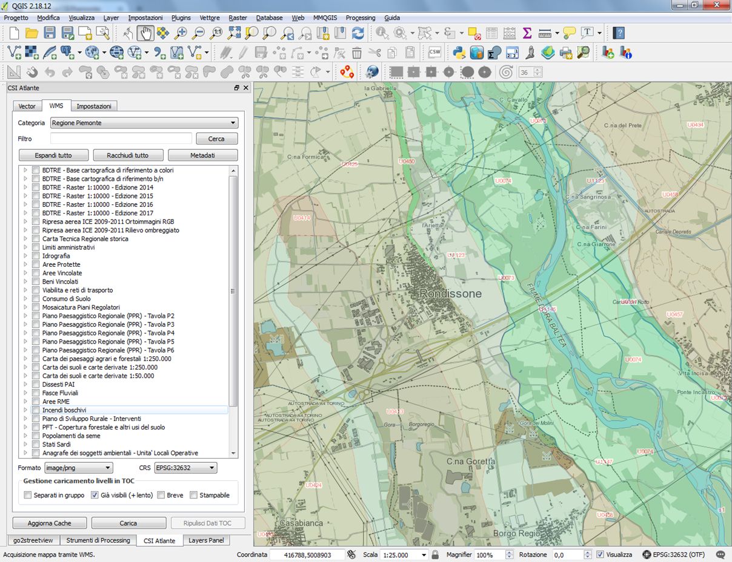
Task: Open the CRS EPSG:32632 dropdown
Action: (185, 468)
